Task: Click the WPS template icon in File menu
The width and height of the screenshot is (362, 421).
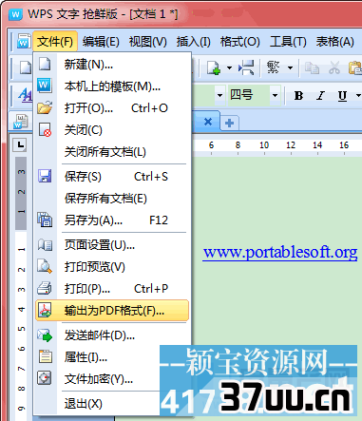Action: click(x=45, y=86)
